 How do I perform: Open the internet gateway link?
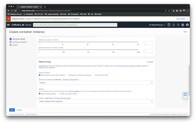(74, 91)
